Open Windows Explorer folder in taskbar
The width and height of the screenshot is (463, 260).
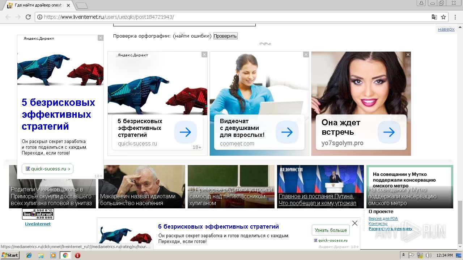41,255
